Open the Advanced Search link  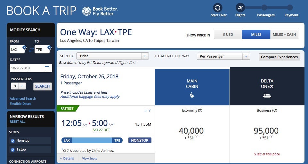point(23,98)
